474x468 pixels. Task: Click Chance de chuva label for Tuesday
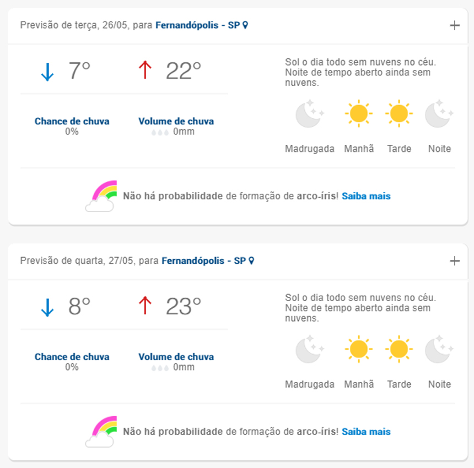(72, 121)
